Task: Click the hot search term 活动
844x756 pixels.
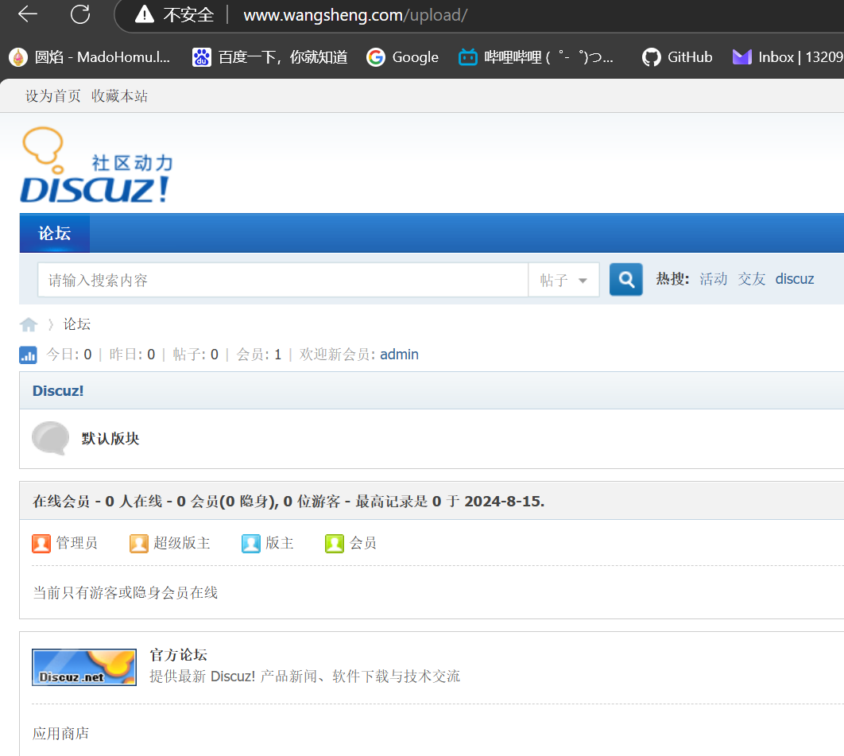Action: point(713,279)
